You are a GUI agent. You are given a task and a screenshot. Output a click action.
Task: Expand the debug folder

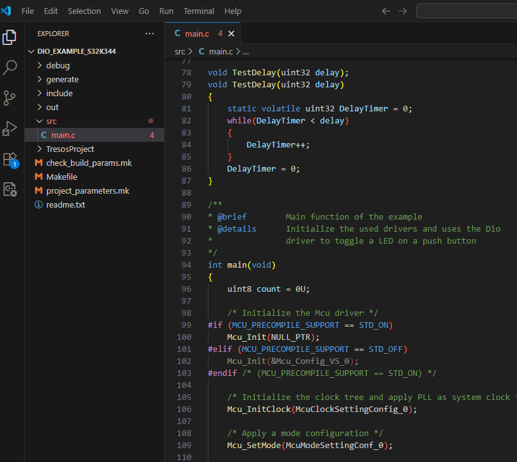(x=58, y=65)
